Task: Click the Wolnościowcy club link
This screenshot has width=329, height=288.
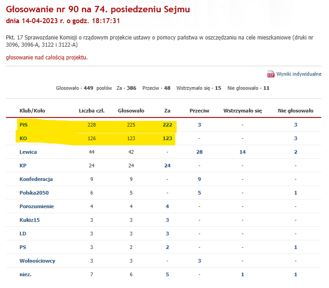Action: coord(37,261)
